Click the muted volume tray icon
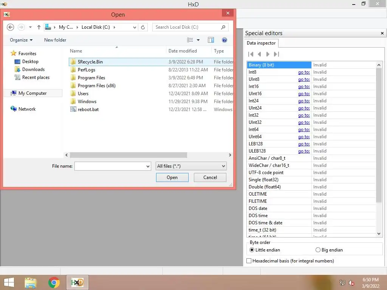Screen dimensions: 387x290 pyautogui.click(x=351, y=282)
